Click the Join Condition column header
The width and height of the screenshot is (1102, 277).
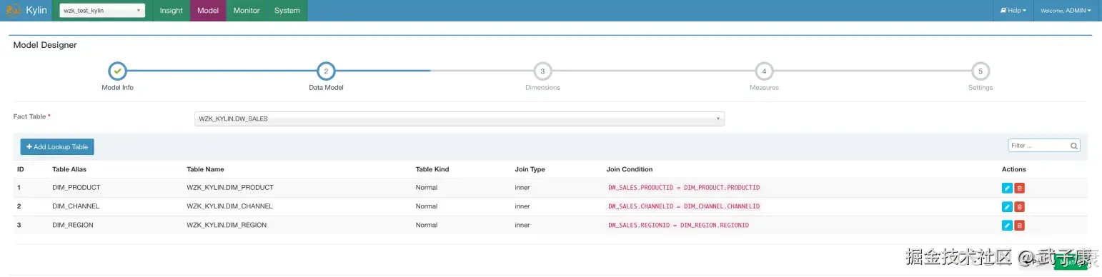coord(630,169)
